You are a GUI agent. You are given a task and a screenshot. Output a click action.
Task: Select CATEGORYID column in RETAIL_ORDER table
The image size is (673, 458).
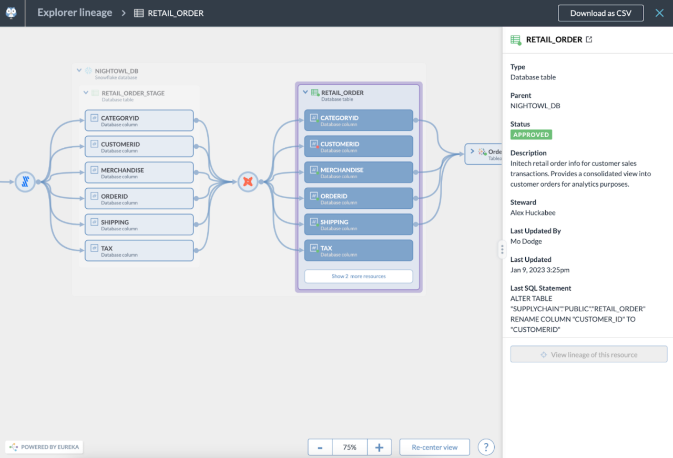point(359,120)
